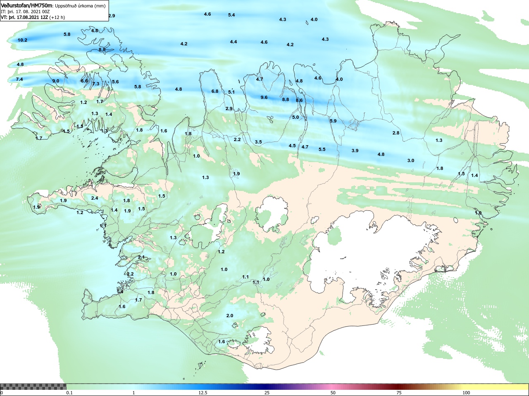Click the 'VT: þri. 17.08.2021 12Z' line
Image resolution: width=529 pixels, height=396 pixels.
click(24, 18)
